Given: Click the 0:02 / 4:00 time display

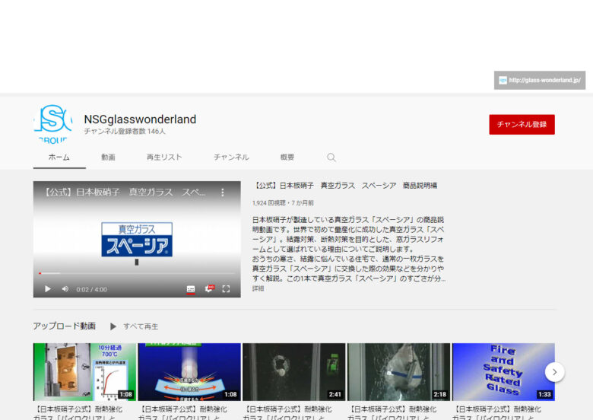Looking at the screenshot, I should [x=91, y=289].
